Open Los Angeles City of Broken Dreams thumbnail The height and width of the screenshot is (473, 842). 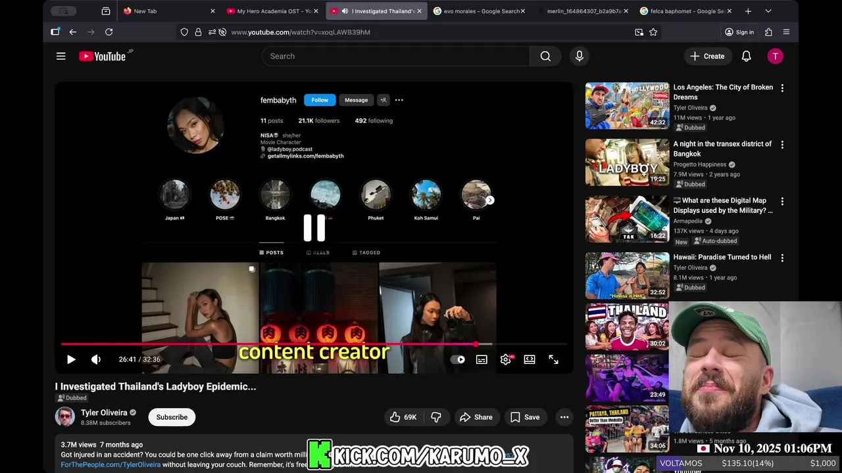coord(627,106)
